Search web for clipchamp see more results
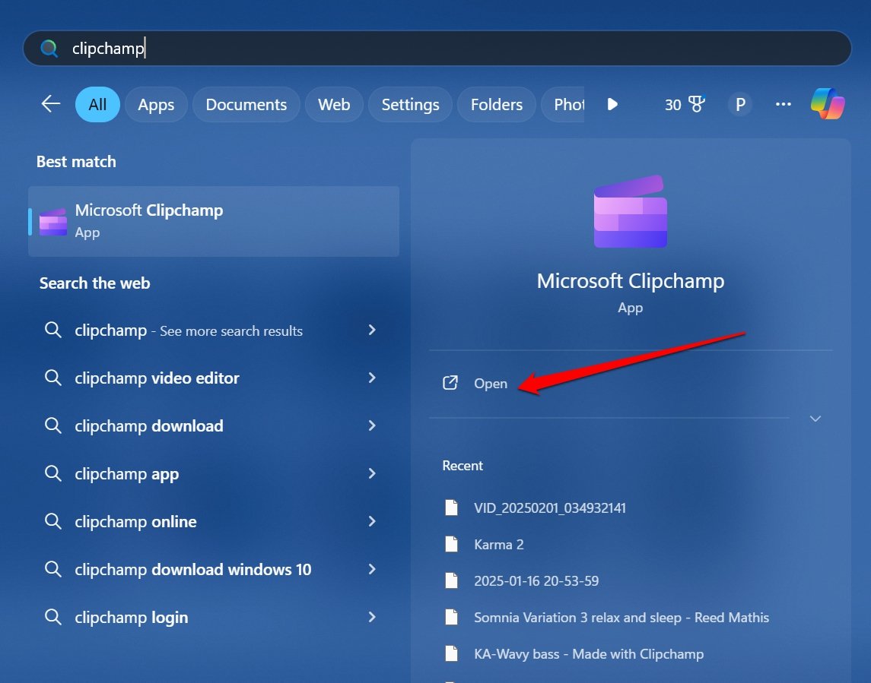 click(x=214, y=330)
